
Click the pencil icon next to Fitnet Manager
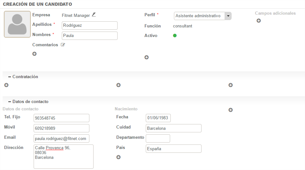(x=94, y=15)
